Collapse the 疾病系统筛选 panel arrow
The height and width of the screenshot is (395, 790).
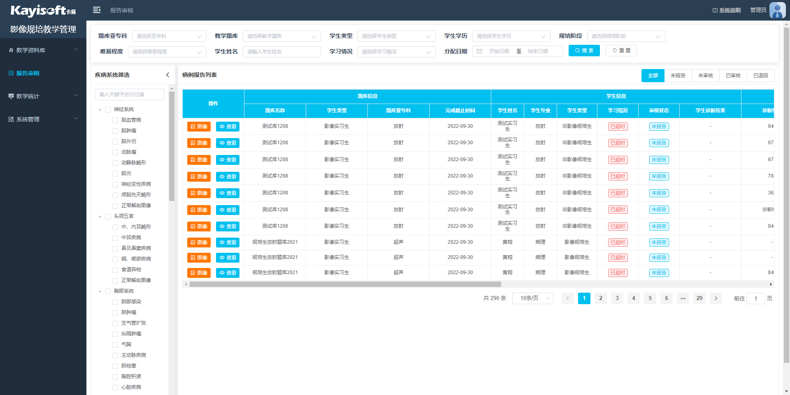pos(167,75)
